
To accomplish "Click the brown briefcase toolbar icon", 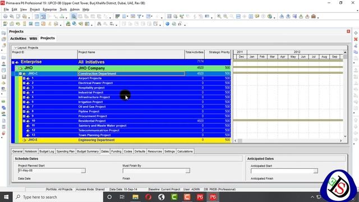I will [314, 16].
